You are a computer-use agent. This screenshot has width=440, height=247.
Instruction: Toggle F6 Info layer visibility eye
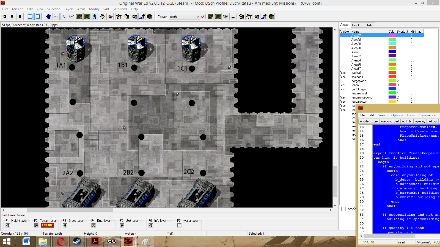click(x=151, y=226)
